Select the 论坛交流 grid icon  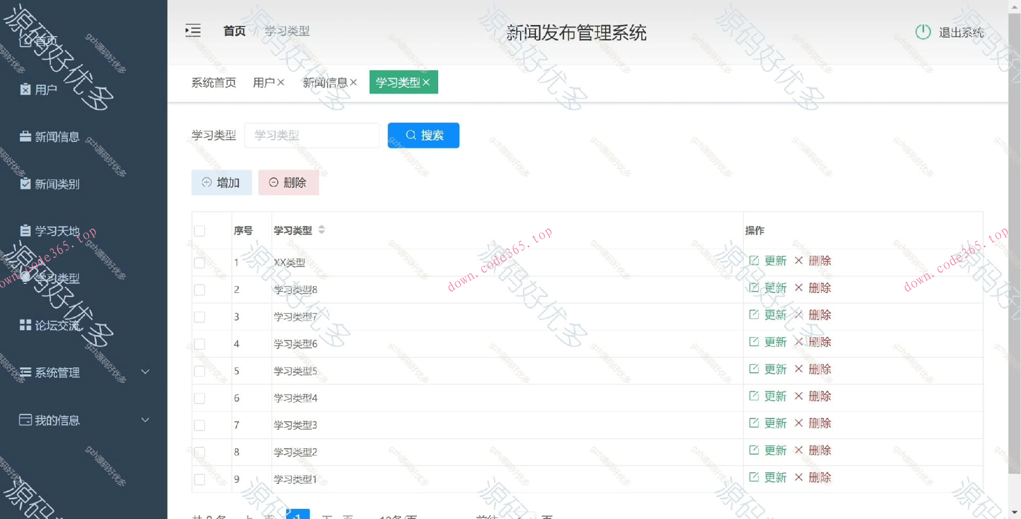(x=24, y=325)
